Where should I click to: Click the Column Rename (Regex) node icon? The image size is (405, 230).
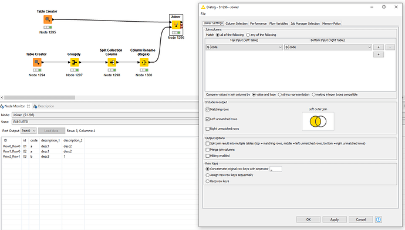[144, 62]
